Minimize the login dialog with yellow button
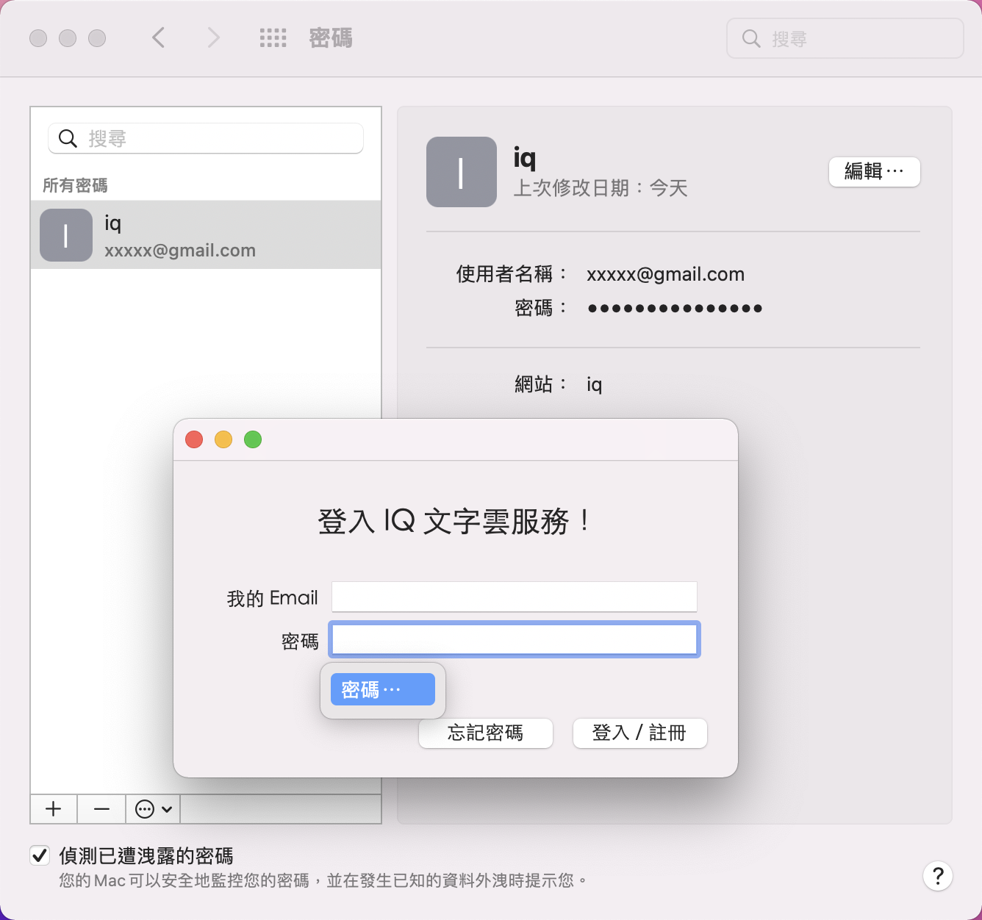This screenshot has width=982, height=920. tap(223, 439)
